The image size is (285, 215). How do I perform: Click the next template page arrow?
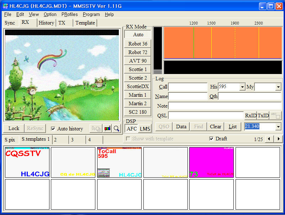pos(278,139)
